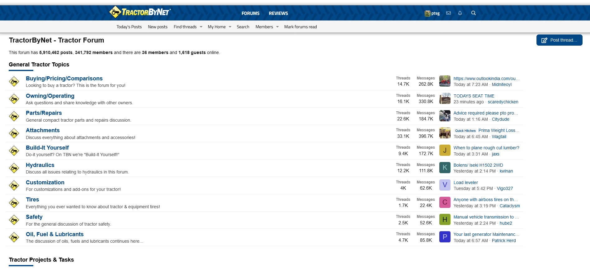Click the pink C avatar for Cataclysm

[x=445, y=202]
